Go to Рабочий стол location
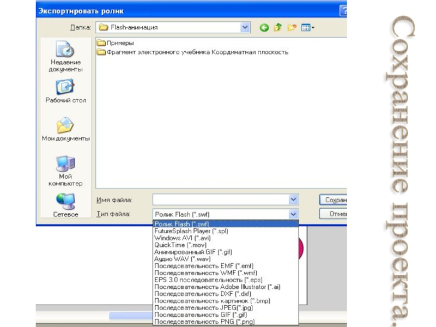 (65, 91)
